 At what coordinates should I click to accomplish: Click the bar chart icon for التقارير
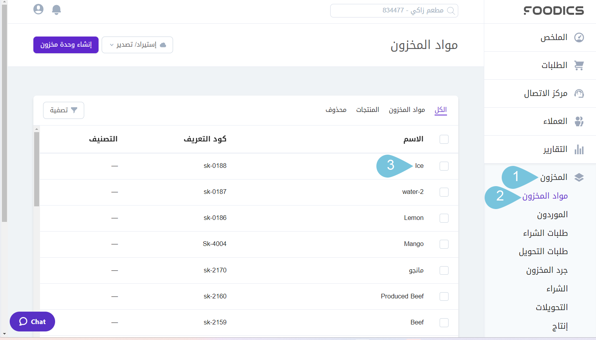(x=579, y=150)
